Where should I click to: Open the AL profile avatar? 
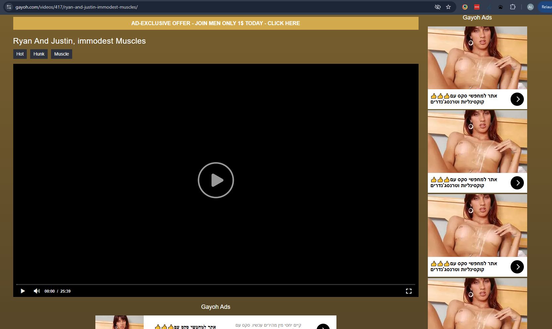point(530,7)
